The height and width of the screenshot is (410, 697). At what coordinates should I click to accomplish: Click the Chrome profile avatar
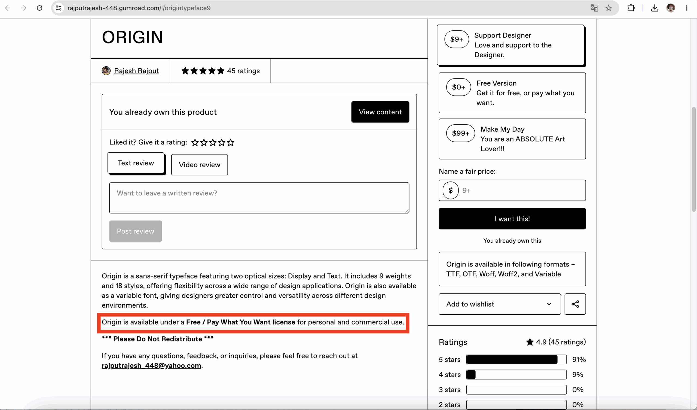tap(671, 8)
